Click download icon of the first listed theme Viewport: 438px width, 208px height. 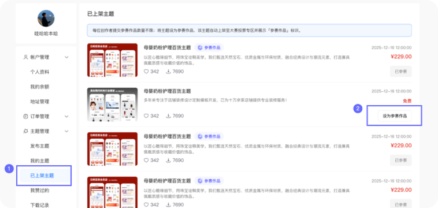[x=169, y=72]
